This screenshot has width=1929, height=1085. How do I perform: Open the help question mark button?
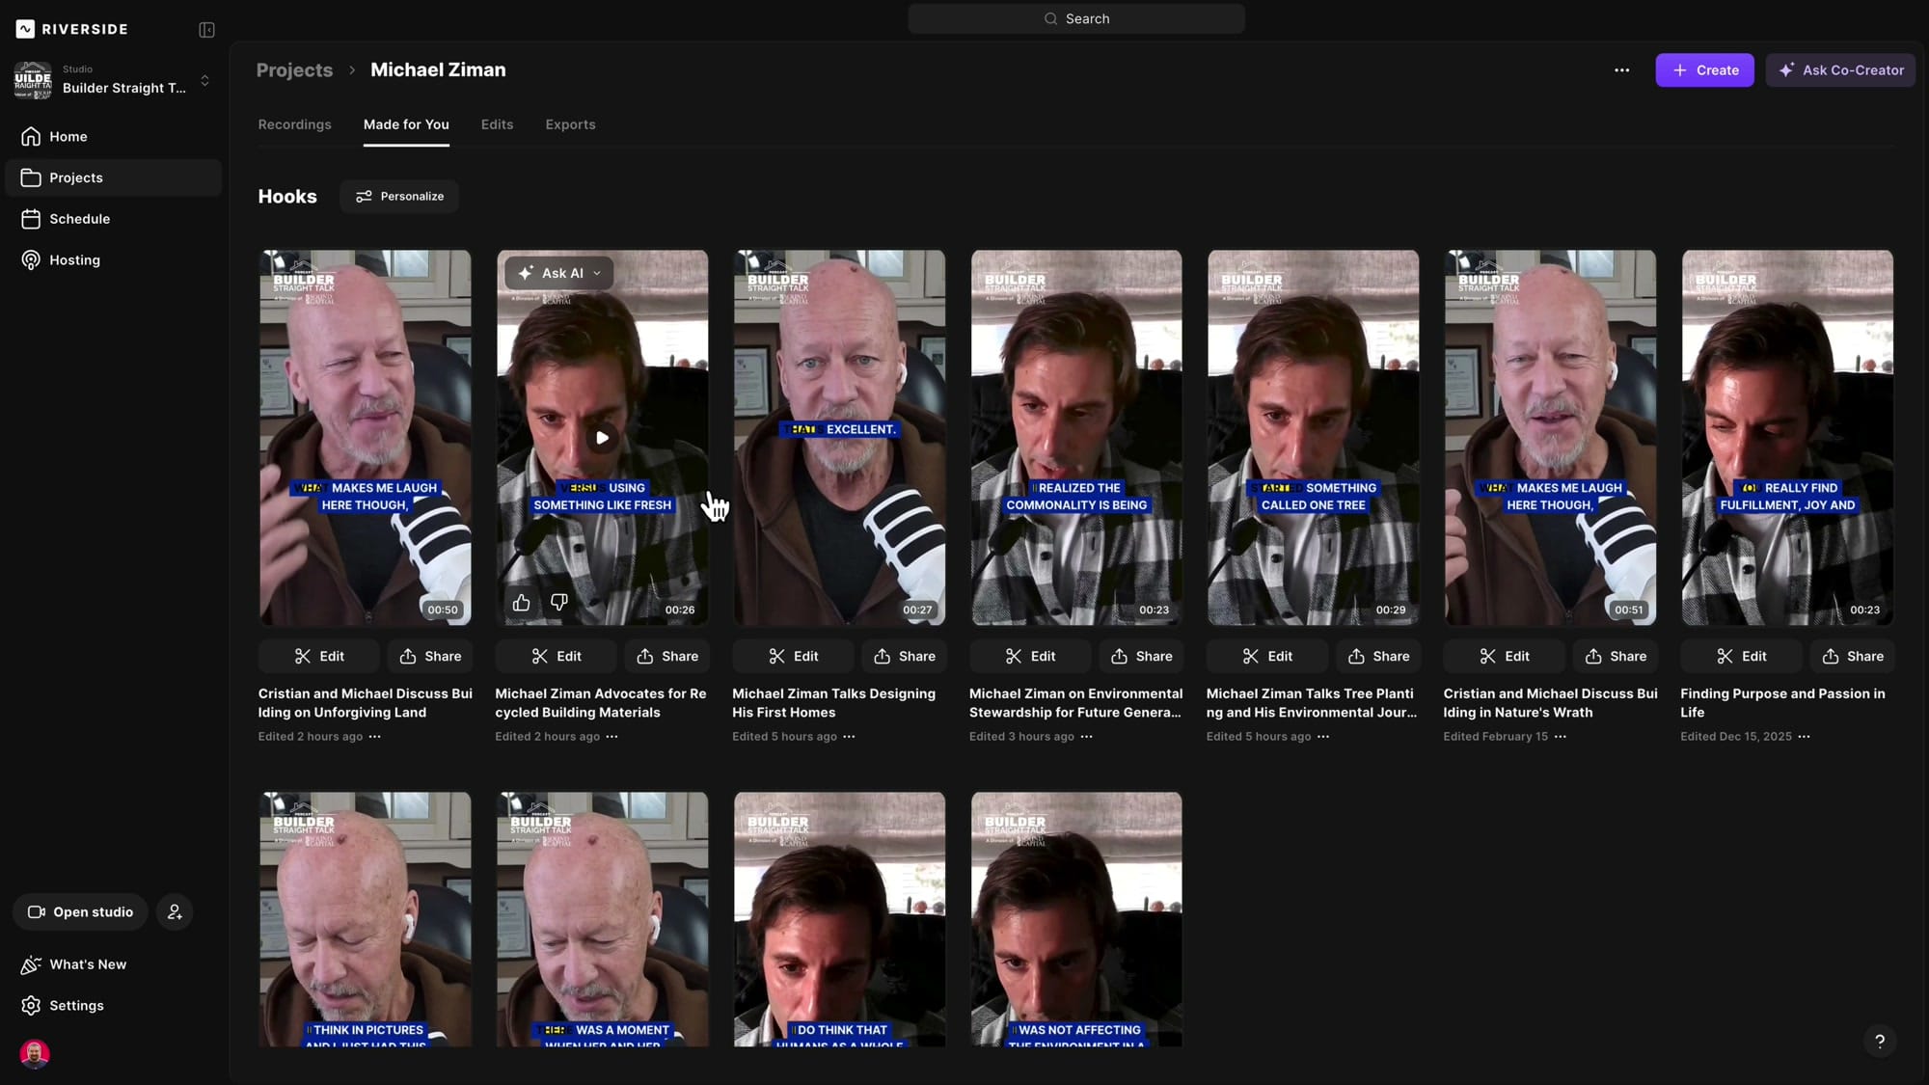[1878, 1042]
